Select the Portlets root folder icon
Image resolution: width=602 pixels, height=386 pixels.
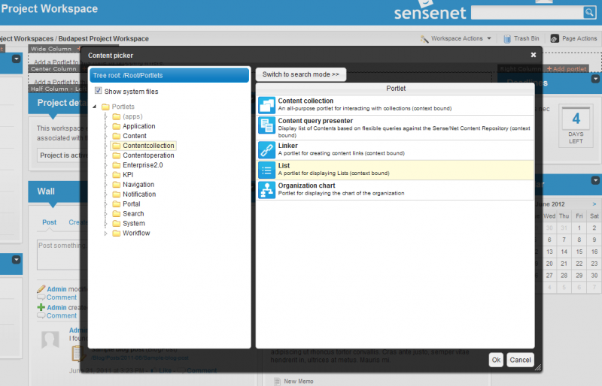pyautogui.click(x=105, y=107)
